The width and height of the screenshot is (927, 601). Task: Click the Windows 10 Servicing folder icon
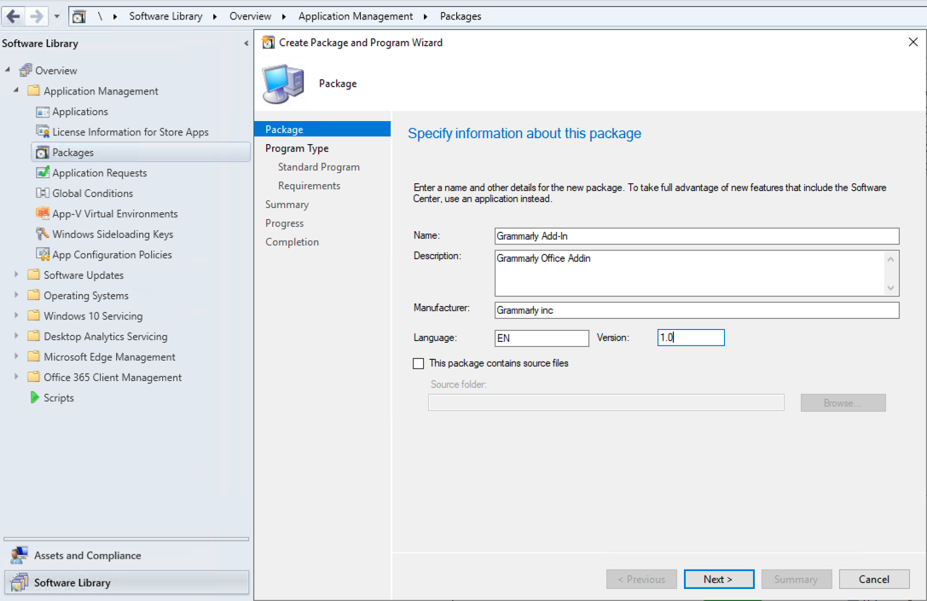[34, 315]
